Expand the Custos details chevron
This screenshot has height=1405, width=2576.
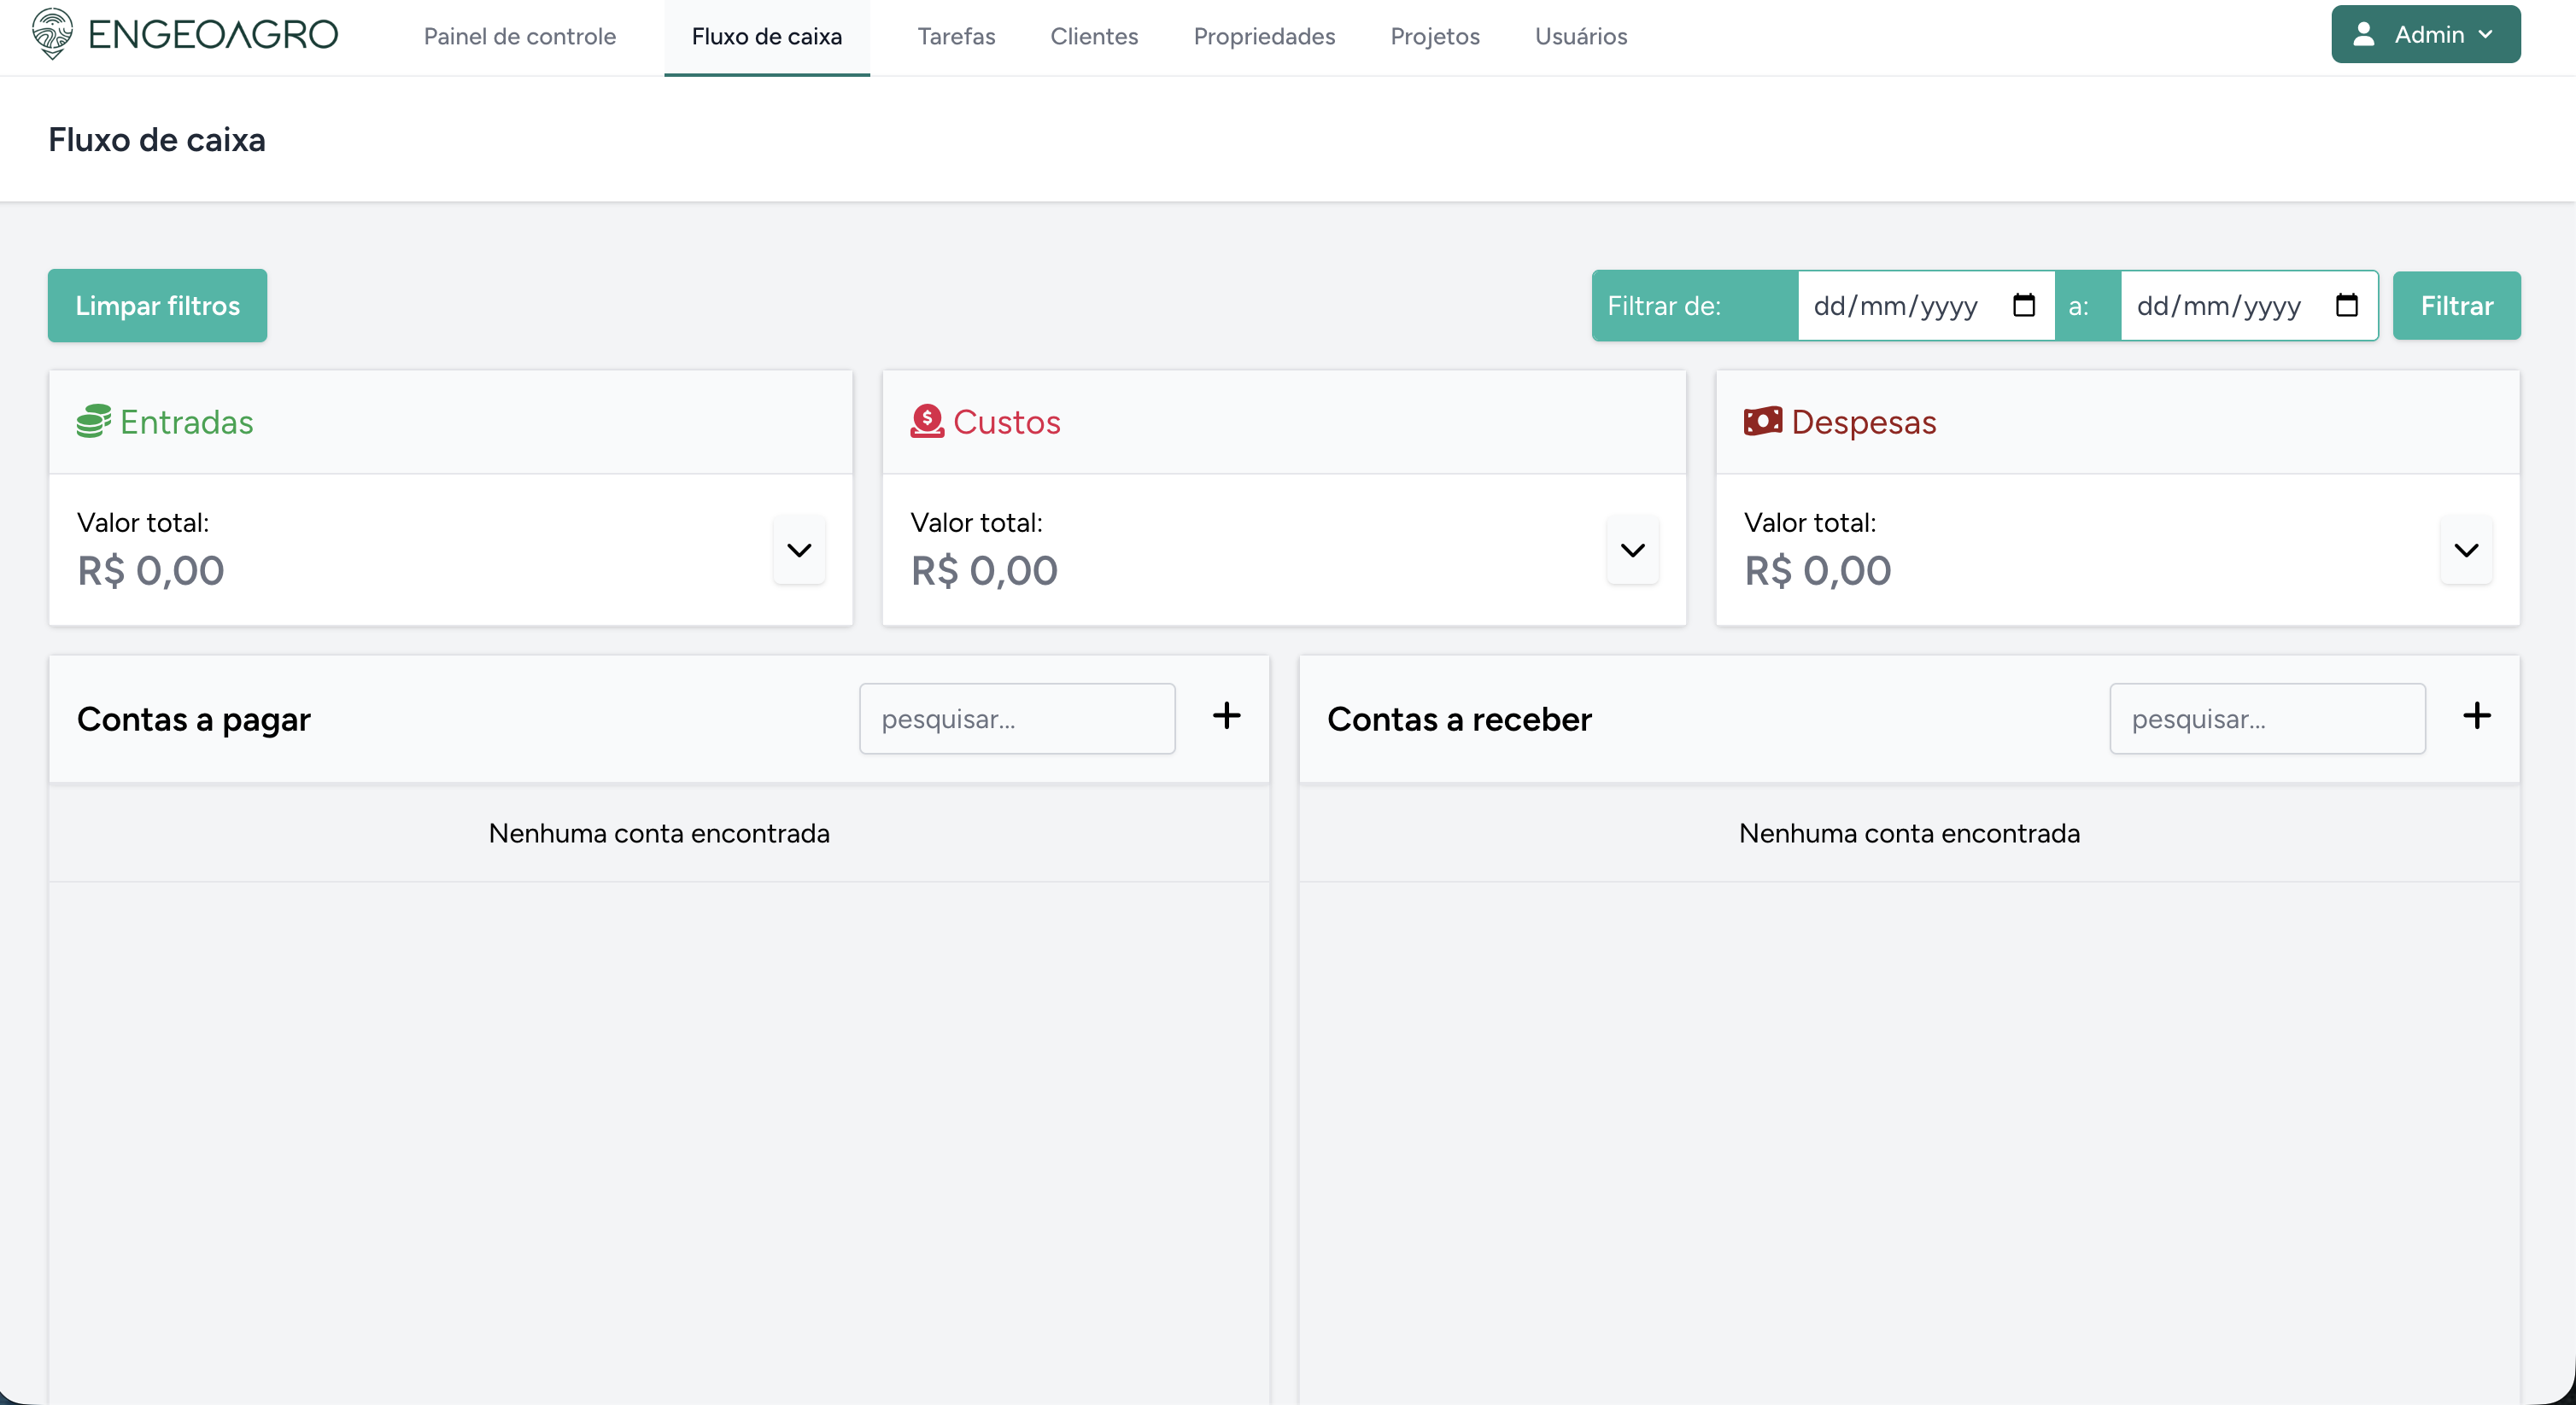[1632, 550]
